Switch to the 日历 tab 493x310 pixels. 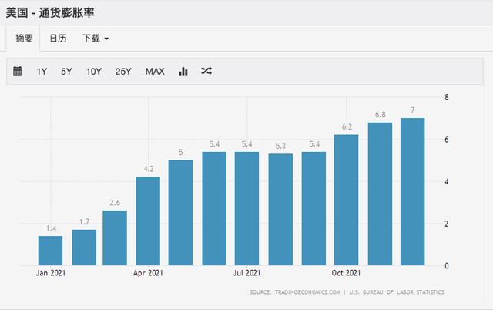point(59,39)
